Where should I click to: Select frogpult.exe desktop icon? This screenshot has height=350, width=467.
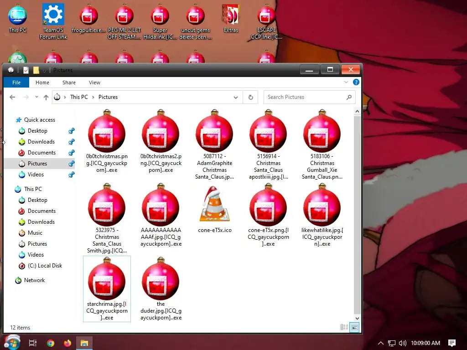tap(88, 18)
